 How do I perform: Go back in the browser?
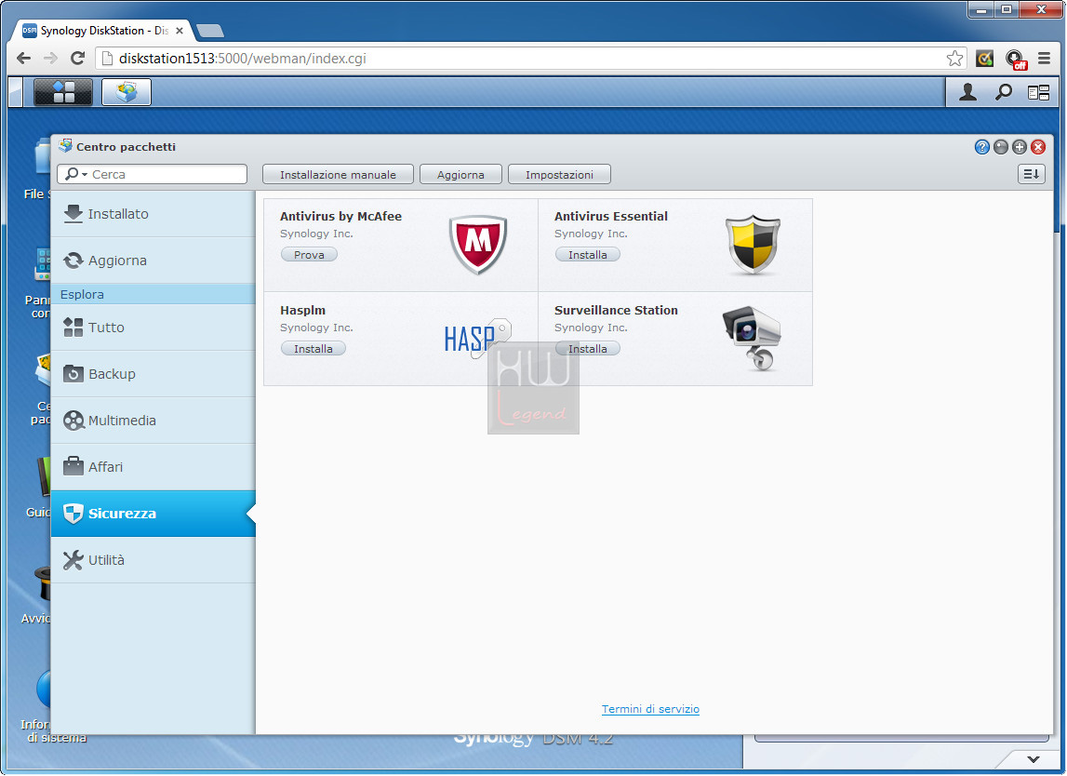tap(24, 59)
